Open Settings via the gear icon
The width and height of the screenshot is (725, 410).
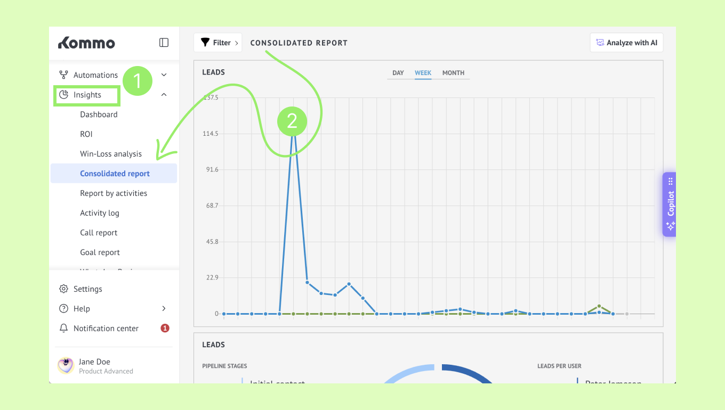[x=63, y=289]
